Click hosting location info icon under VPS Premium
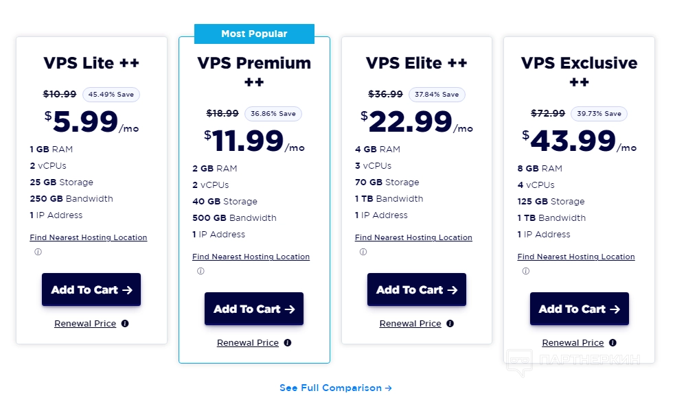 [201, 271]
